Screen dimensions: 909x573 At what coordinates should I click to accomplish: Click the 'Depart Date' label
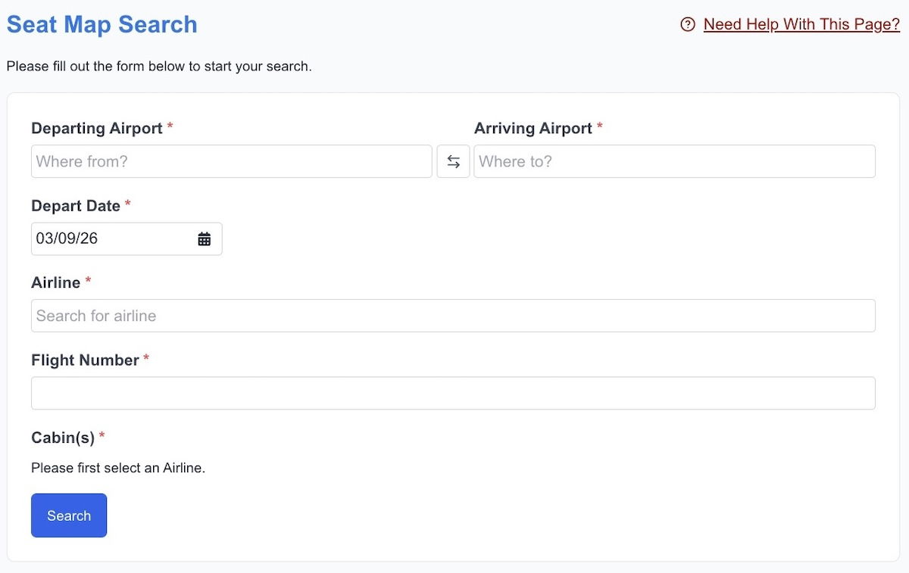tap(76, 206)
